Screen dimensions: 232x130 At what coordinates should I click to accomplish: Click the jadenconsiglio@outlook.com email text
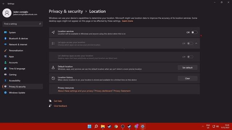coord(25,14)
